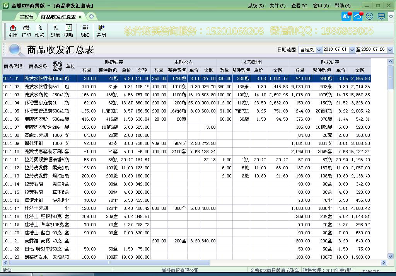Click the smiley face feedback icon

point(370,16)
